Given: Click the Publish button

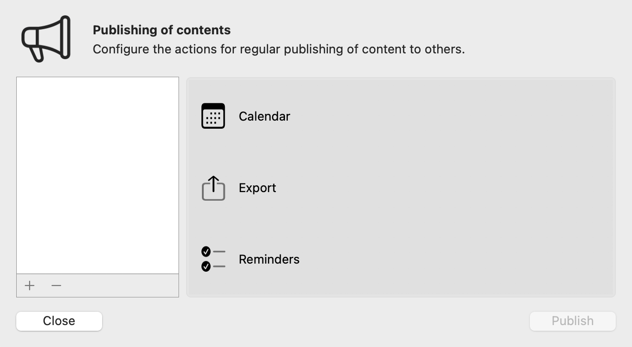Looking at the screenshot, I should pos(572,321).
